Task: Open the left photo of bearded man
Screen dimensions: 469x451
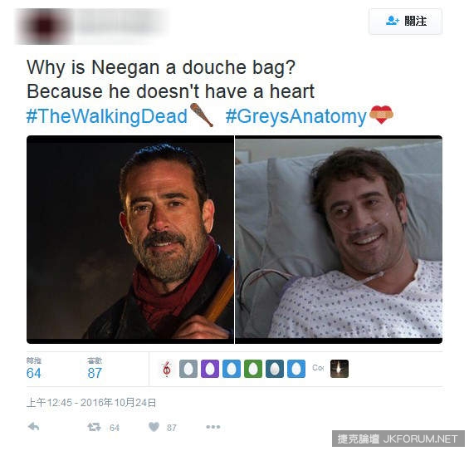Action: [130, 239]
